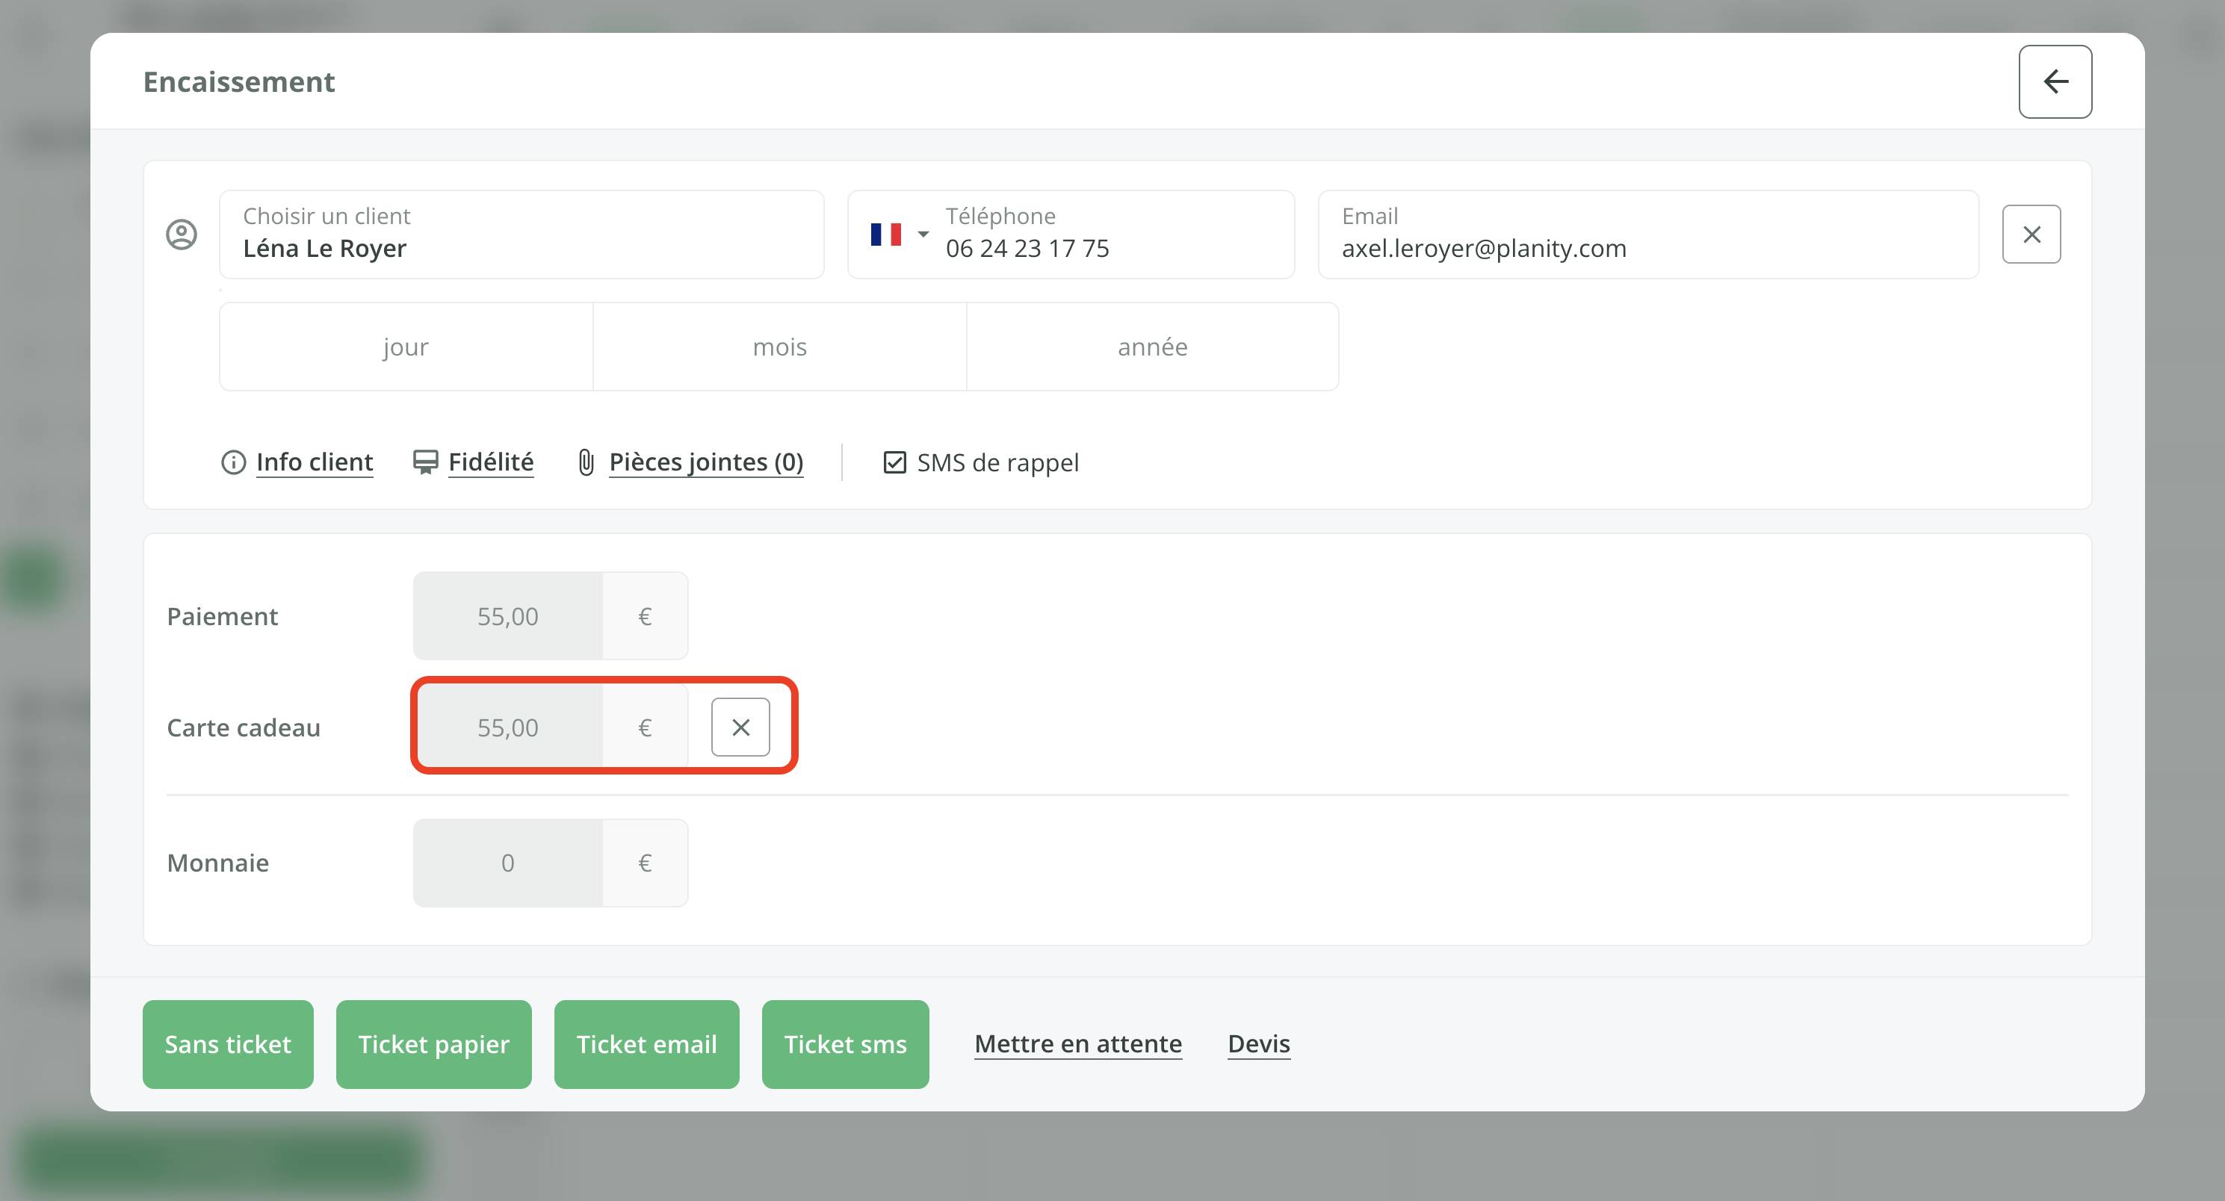Click the client profile avatar icon

coord(182,234)
